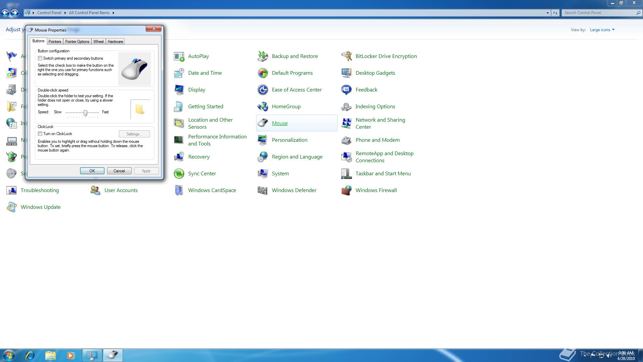643x362 pixels.
Task: Open the AutoPlay icon
Action: [x=179, y=56]
